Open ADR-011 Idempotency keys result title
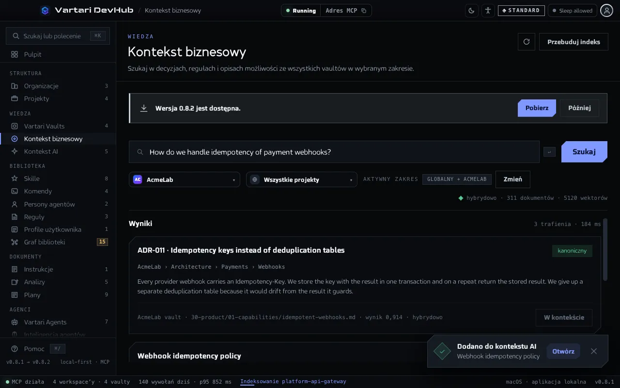 point(241,250)
